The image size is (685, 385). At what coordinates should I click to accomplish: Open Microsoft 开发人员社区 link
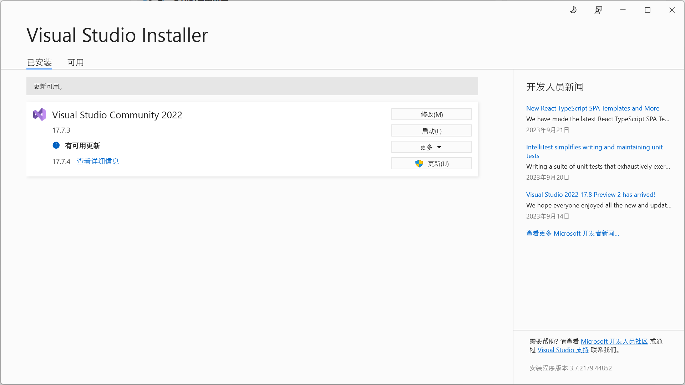click(614, 341)
